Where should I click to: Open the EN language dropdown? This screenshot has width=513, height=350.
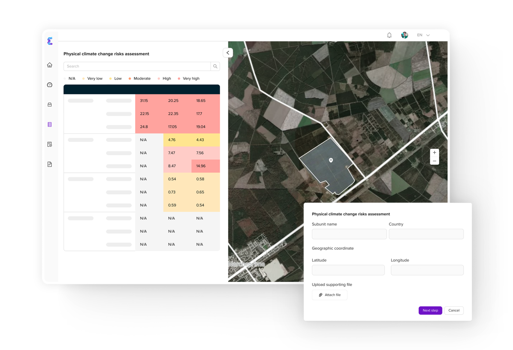tap(424, 35)
